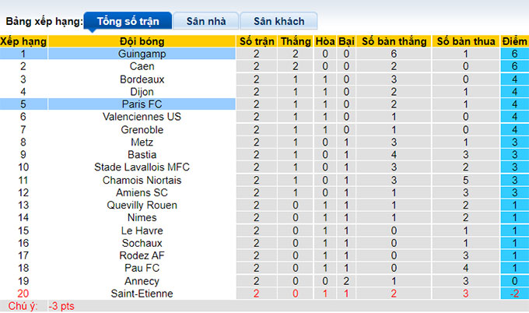
Task: Open the Sân nhà tab
Action: click(x=205, y=21)
